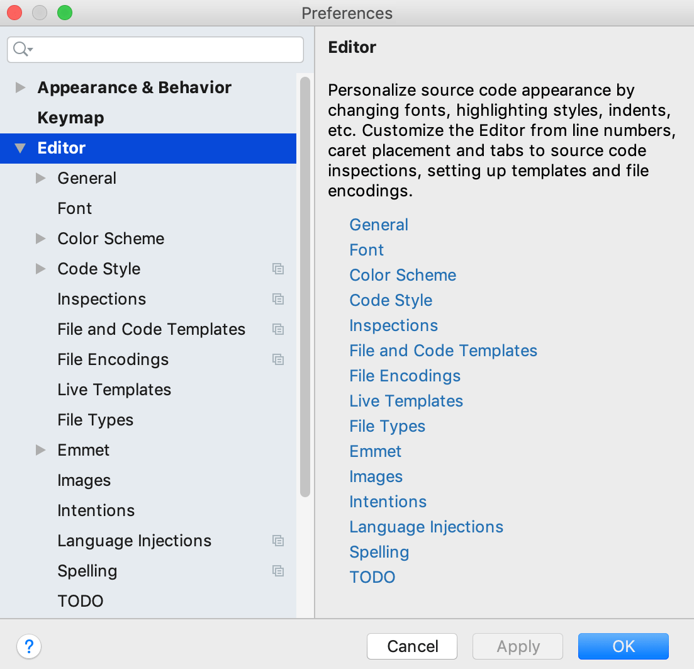The height and width of the screenshot is (669, 694).
Task: Select Appearance & Behavior in the tree
Action: (135, 87)
